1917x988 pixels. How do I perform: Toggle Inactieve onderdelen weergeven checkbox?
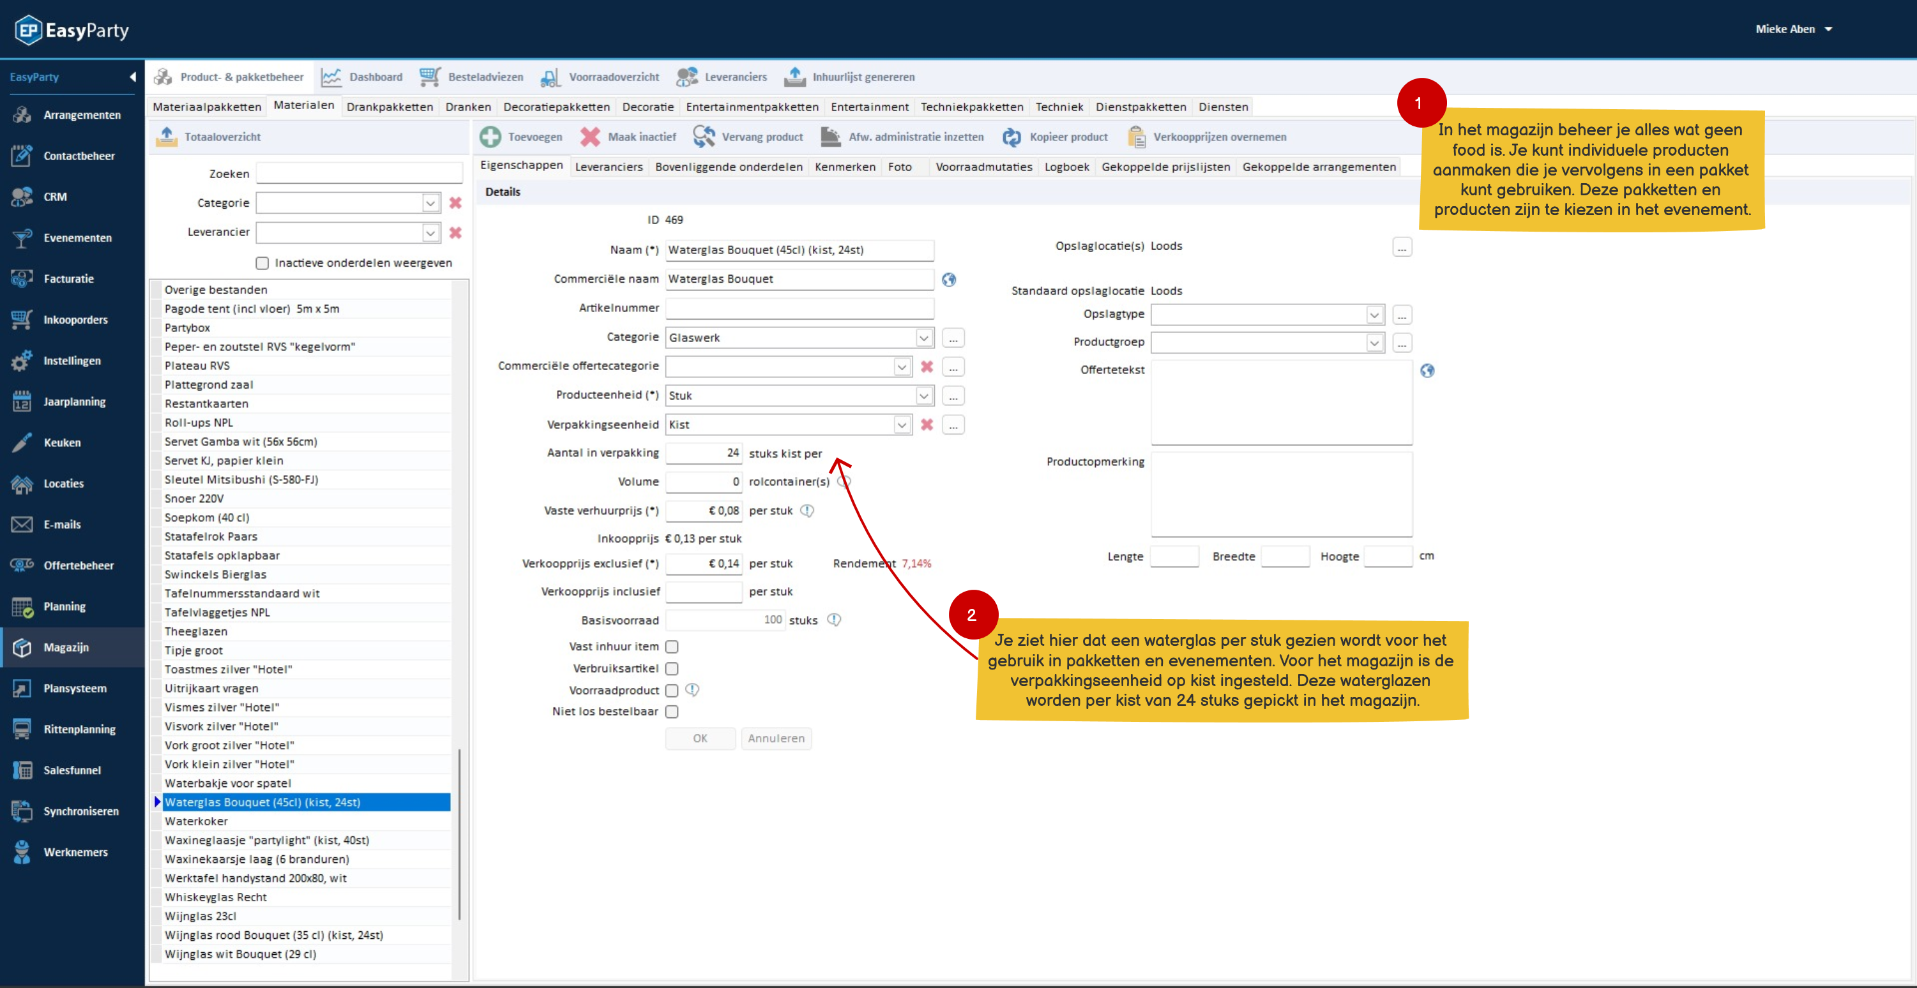[262, 262]
